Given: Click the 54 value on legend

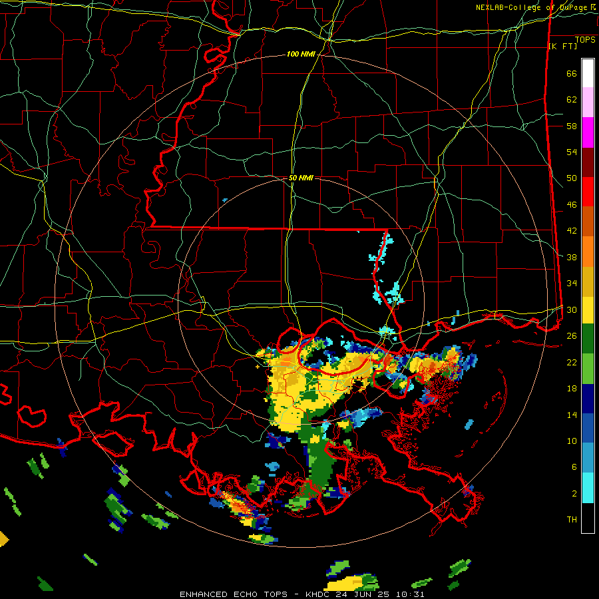Looking at the screenshot, I should (x=572, y=152).
